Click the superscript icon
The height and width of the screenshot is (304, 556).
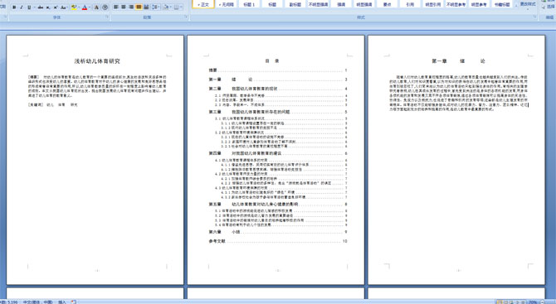pyautogui.click(x=56, y=7)
